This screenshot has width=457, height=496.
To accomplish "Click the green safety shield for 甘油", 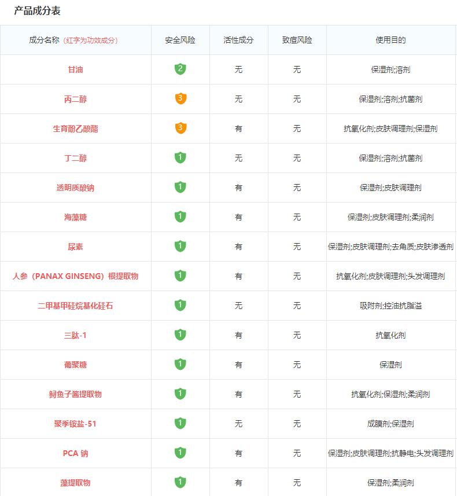I will tap(180, 69).
